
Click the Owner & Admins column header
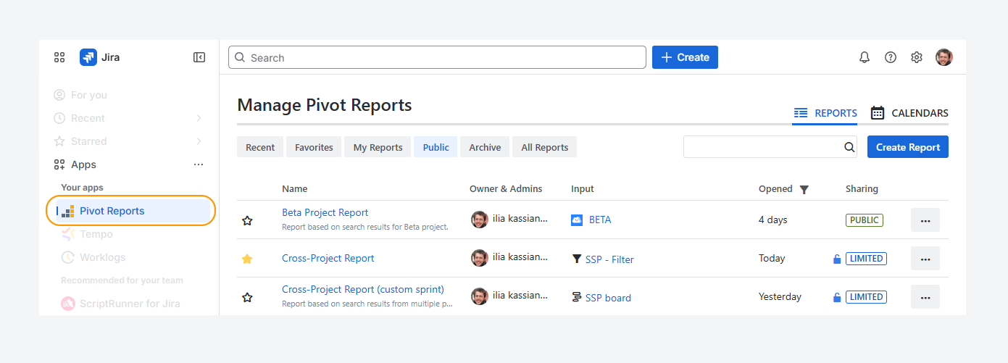pos(506,189)
